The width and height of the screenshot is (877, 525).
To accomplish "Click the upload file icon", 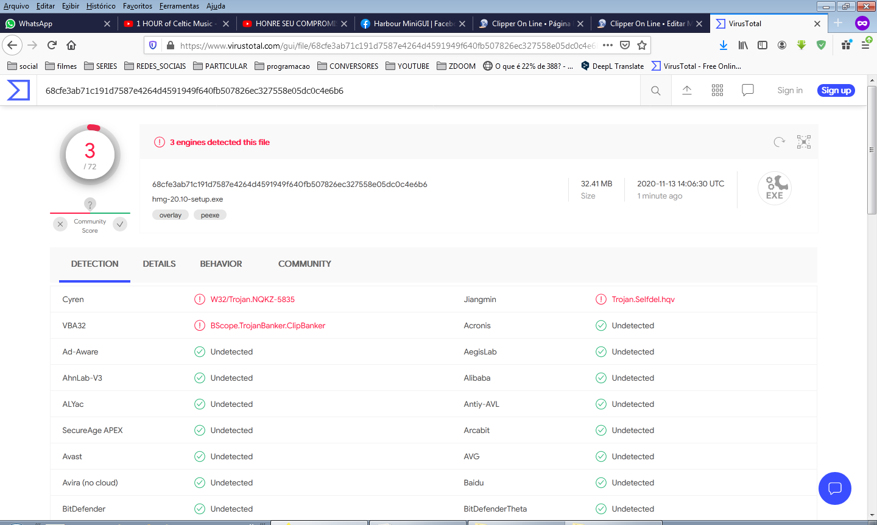I will pyautogui.click(x=686, y=90).
